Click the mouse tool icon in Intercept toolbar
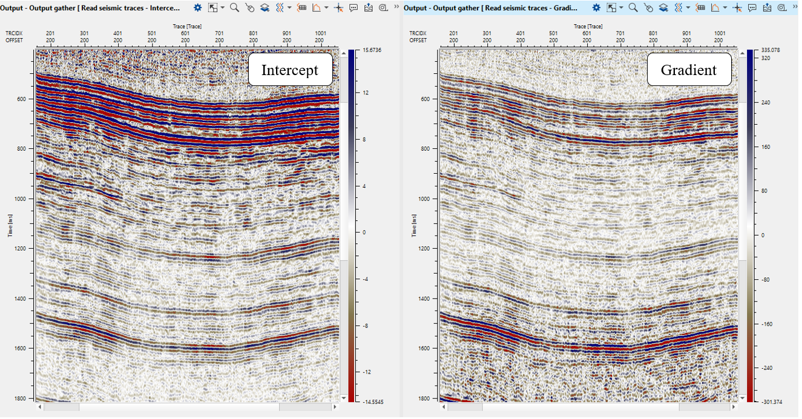The width and height of the screenshot is (802, 419). click(x=249, y=8)
